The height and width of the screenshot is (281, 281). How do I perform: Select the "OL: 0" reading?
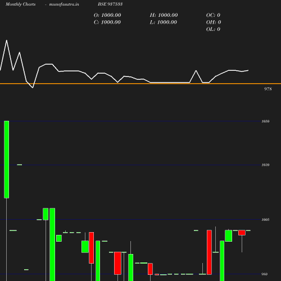point(213,29)
